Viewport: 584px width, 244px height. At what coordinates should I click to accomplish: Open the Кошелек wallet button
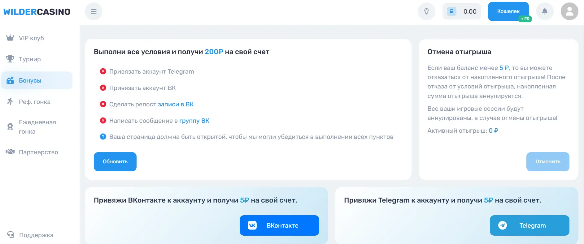(508, 11)
